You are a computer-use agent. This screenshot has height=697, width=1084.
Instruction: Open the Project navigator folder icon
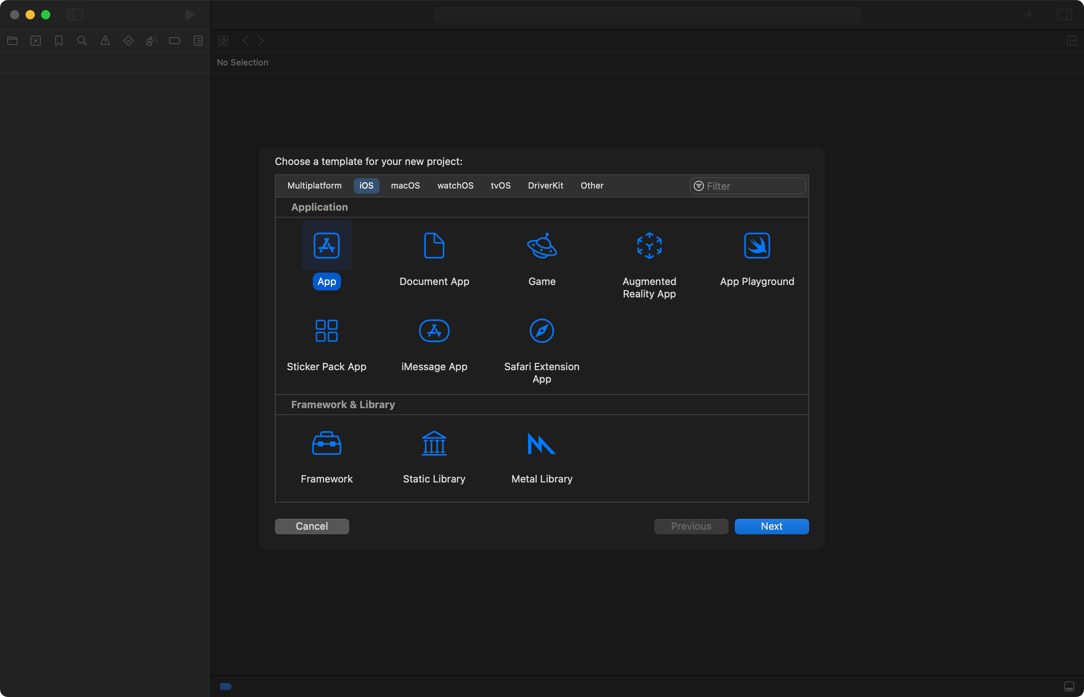12,41
